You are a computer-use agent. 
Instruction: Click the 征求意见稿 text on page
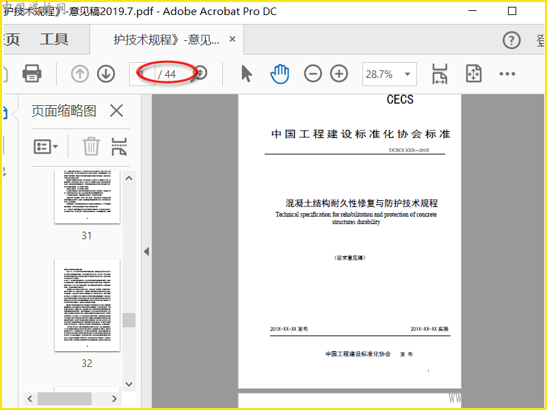pos(350,258)
